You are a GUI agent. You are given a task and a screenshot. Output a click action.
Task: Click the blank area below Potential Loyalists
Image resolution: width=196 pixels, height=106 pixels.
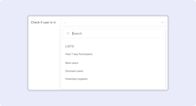point(112,86)
